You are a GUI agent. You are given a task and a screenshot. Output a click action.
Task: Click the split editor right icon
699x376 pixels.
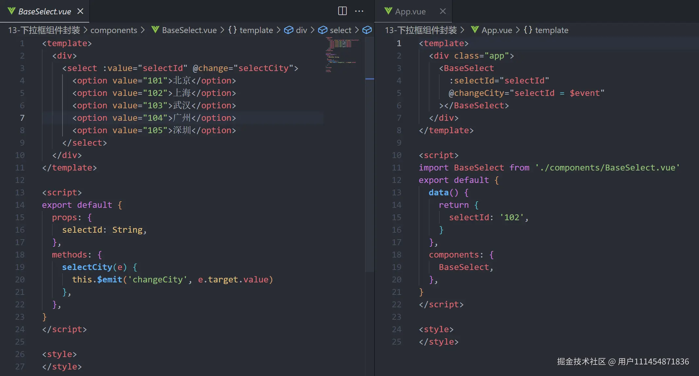coord(342,11)
